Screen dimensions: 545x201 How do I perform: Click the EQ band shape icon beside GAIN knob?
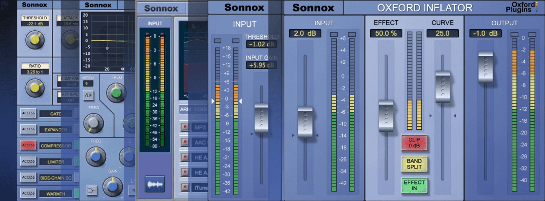click(91, 191)
